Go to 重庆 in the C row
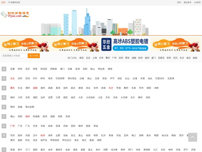The width and height of the screenshot is (202, 152). tap(12, 88)
